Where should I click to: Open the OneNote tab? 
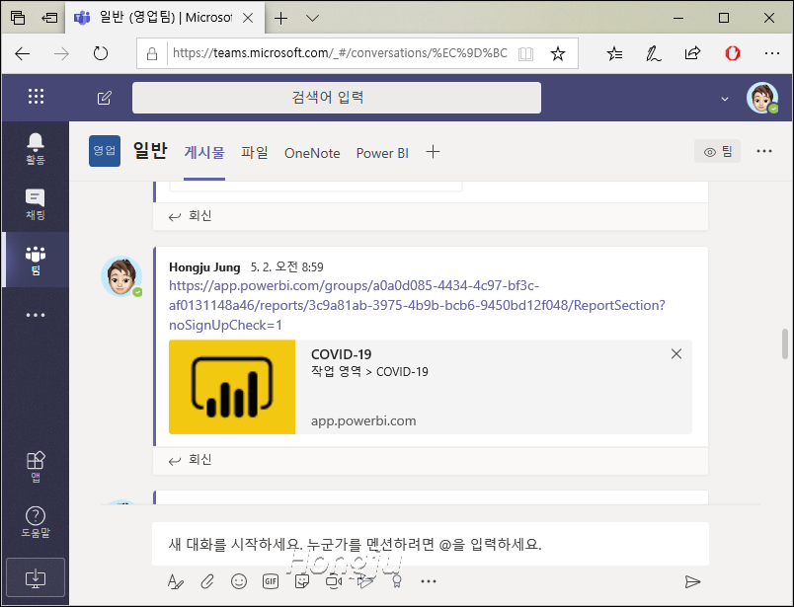(x=312, y=153)
